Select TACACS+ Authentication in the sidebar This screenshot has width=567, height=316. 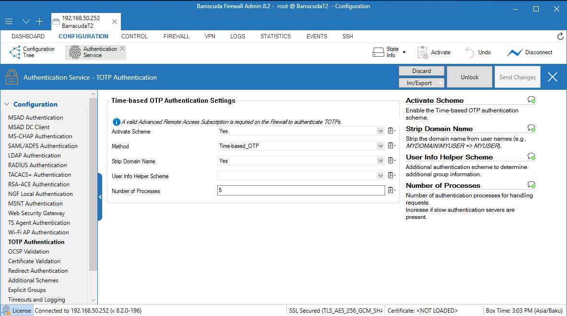click(x=39, y=174)
